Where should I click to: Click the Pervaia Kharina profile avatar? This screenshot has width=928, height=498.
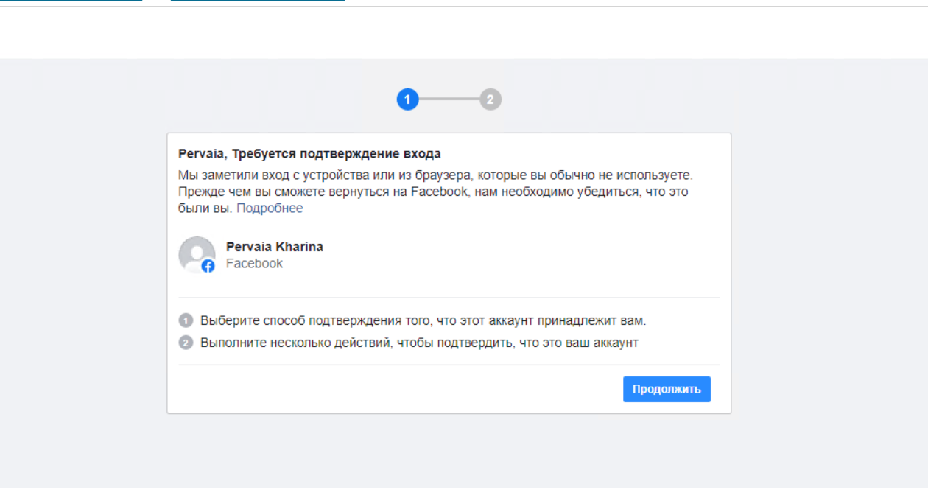click(x=197, y=255)
